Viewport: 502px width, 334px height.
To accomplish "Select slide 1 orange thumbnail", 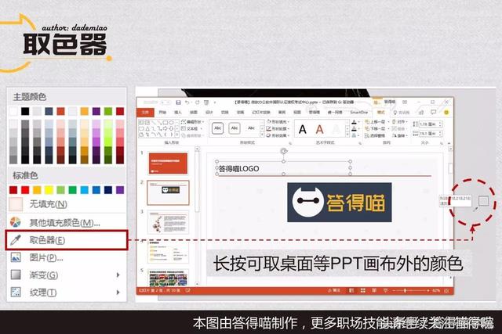I will click(x=168, y=163).
